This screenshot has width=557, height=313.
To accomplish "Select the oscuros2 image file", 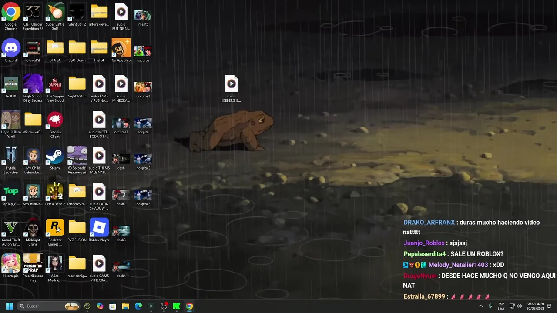I will [x=143, y=89].
